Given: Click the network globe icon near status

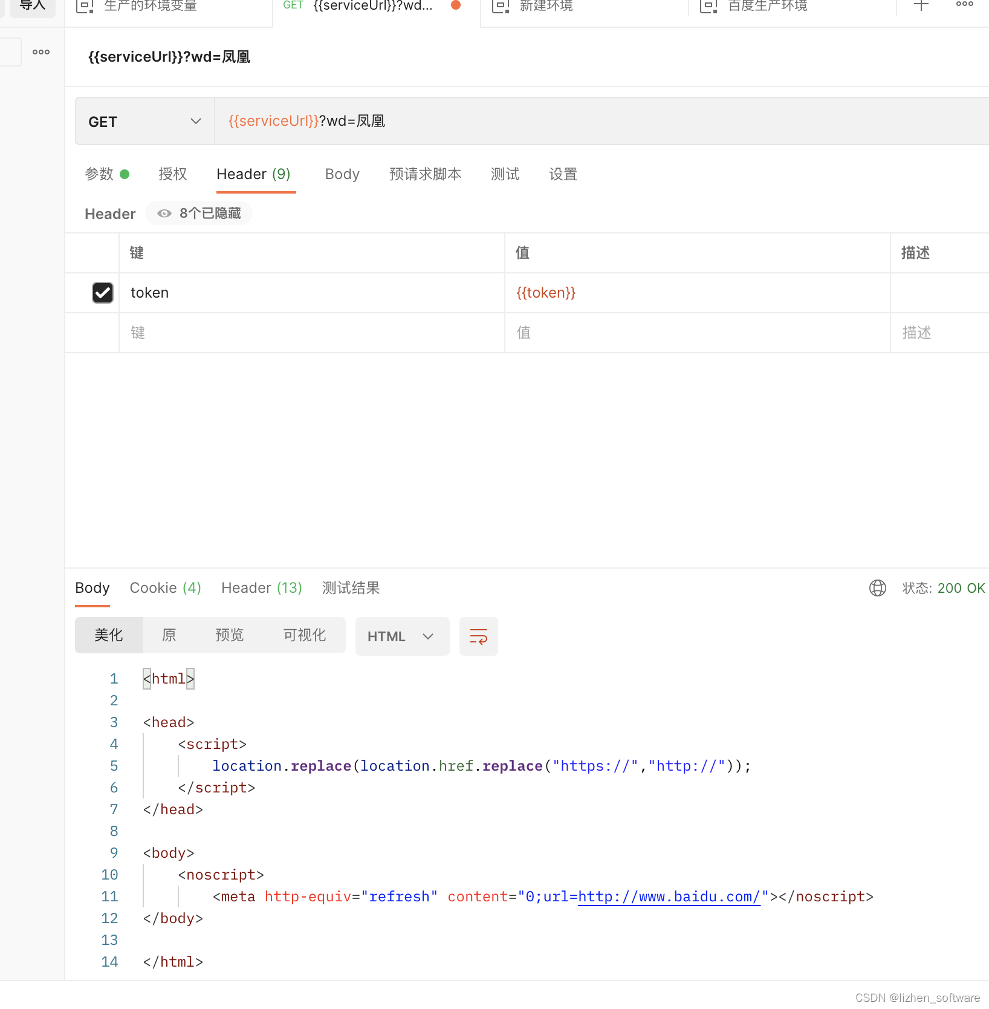Looking at the screenshot, I should [877, 588].
